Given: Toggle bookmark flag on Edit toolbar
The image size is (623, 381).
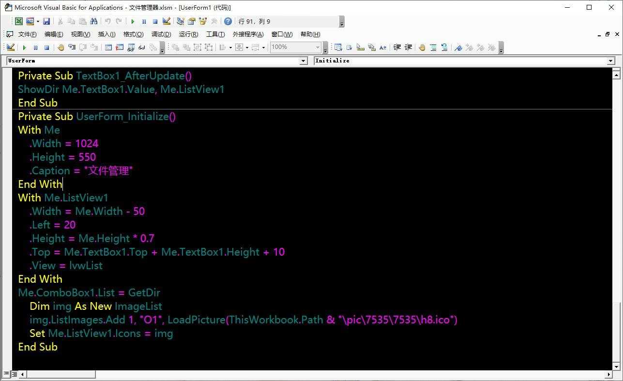Looking at the screenshot, I should pyautogui.click(x=458, y=47).
